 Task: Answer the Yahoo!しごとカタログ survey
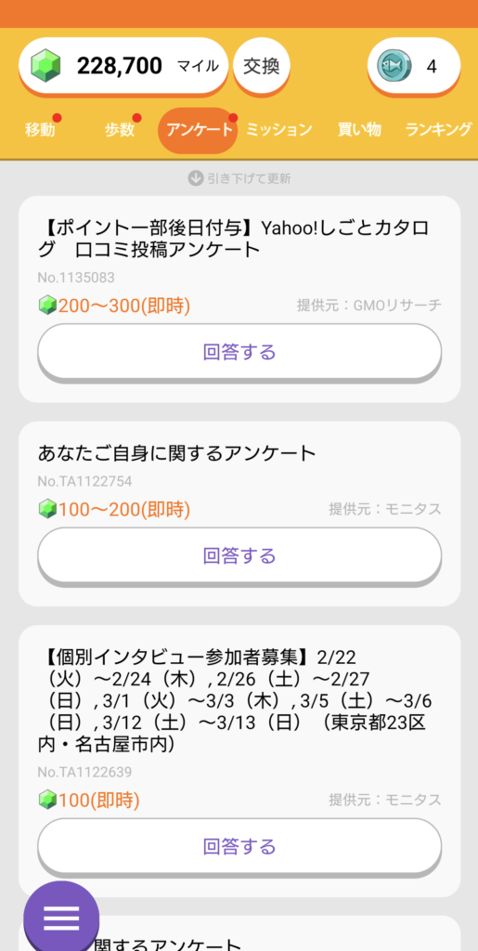pyautogui.click(x=239, y=352)
